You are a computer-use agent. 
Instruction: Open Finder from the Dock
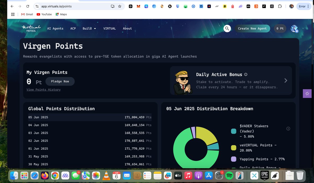(14, 176)
